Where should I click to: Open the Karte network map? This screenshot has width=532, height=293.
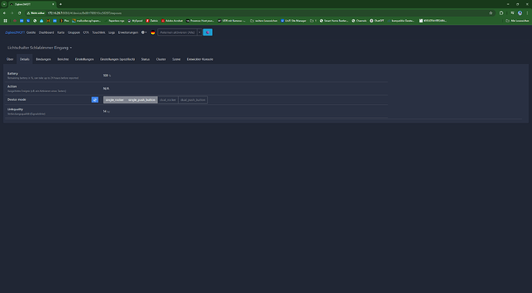click(x=61, y=32)
